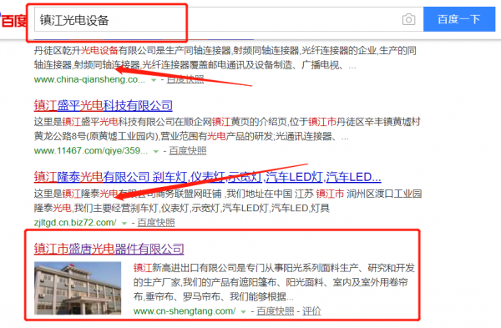Click the camera image search icon

[408, 19]
